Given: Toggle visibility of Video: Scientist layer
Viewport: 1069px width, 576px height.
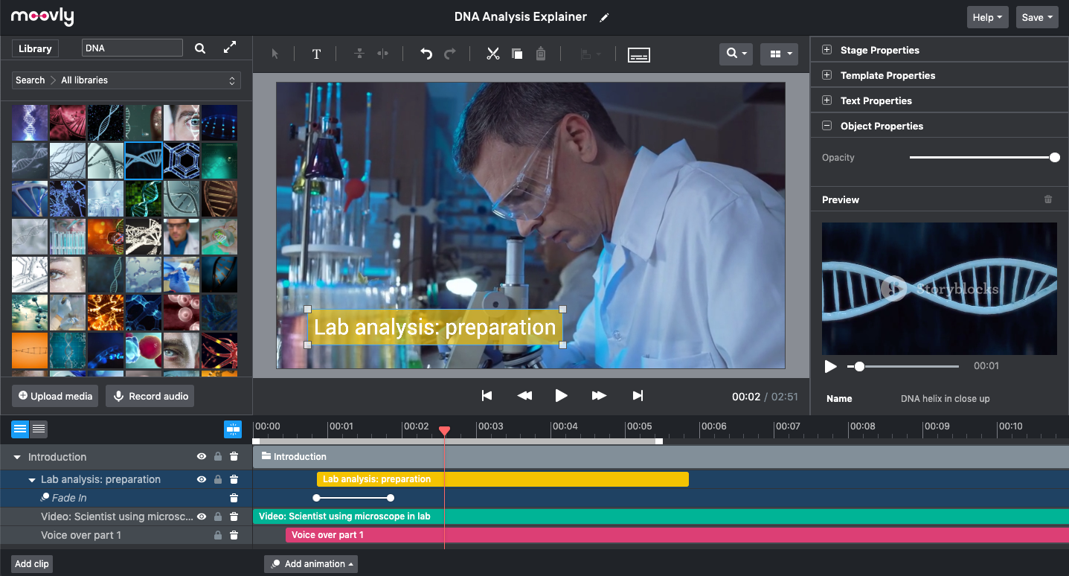Looking at the screenshot, I should 201,516.
